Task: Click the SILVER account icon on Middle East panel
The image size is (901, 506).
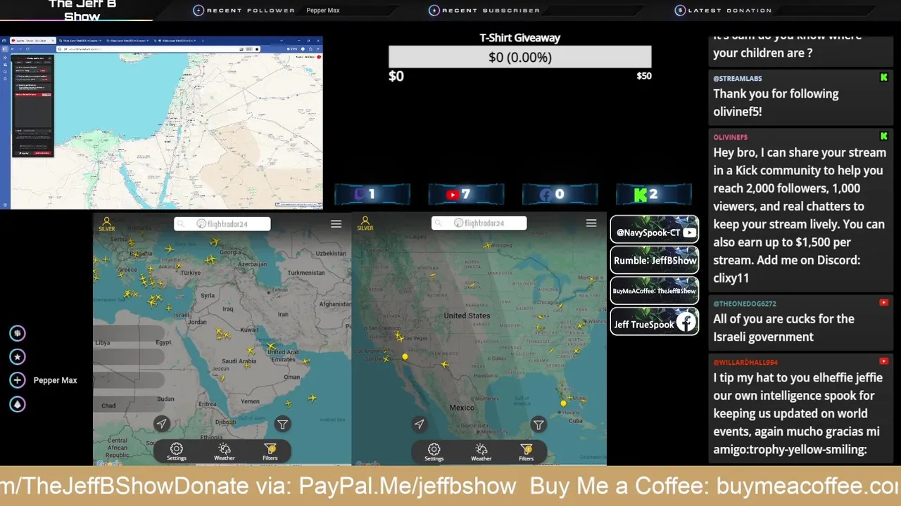Action: point(107,224)
